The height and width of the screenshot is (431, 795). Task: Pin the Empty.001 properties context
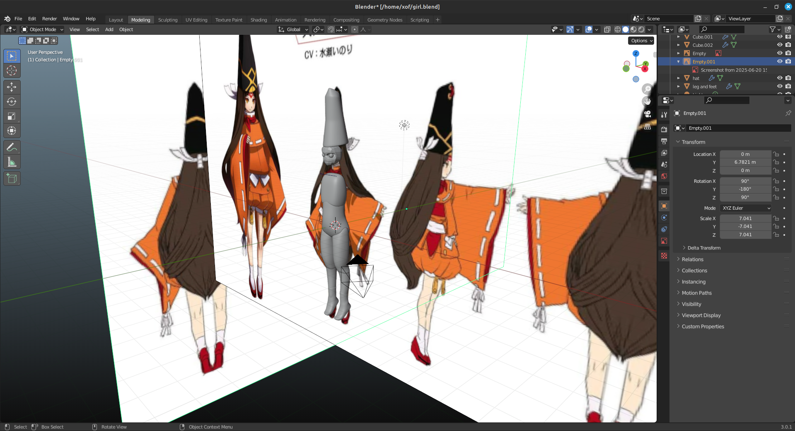(x=788, y=113)
